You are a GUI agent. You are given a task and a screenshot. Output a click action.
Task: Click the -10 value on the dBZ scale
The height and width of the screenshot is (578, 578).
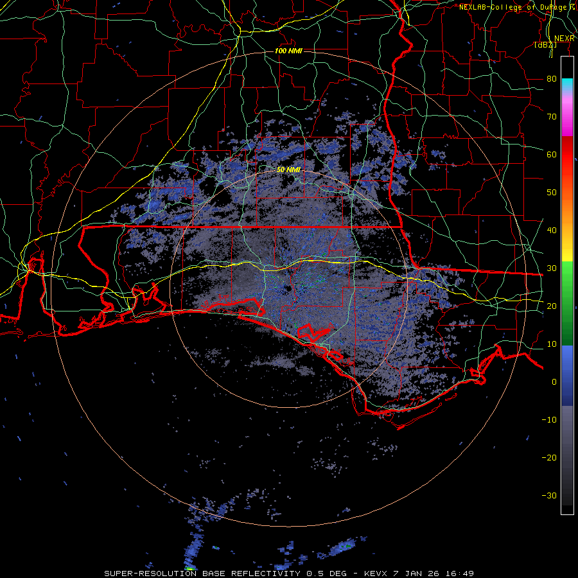[549, 420]
